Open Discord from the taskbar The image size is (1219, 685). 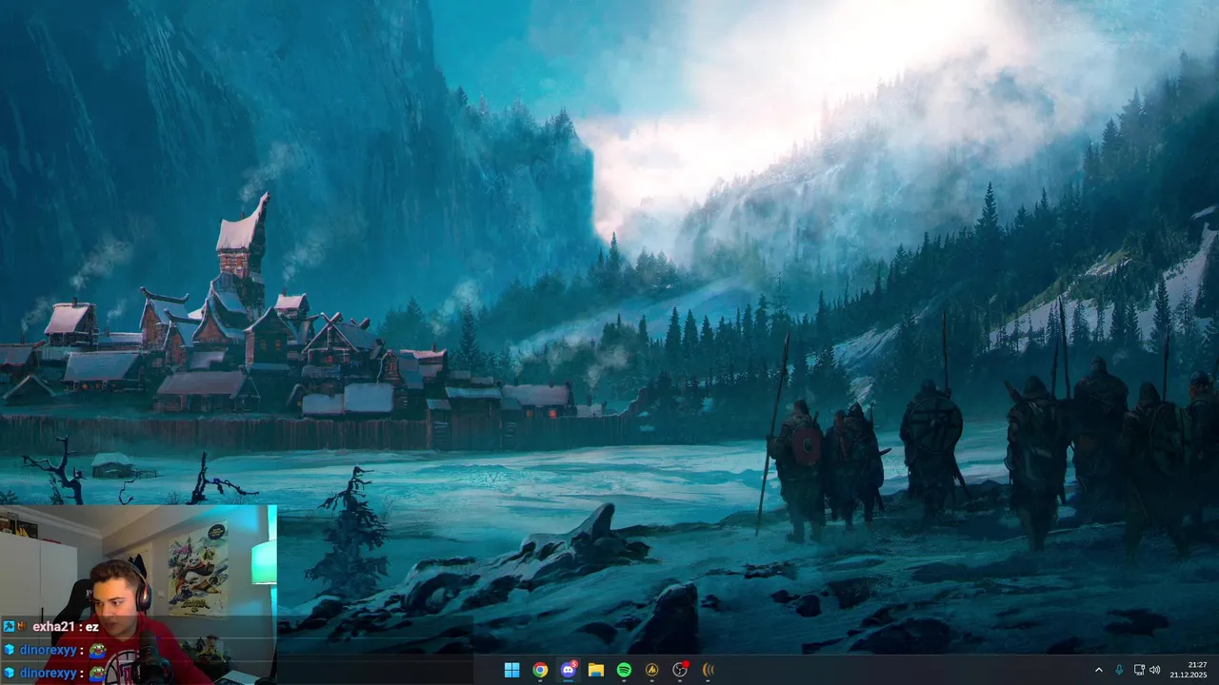point(569,670)
